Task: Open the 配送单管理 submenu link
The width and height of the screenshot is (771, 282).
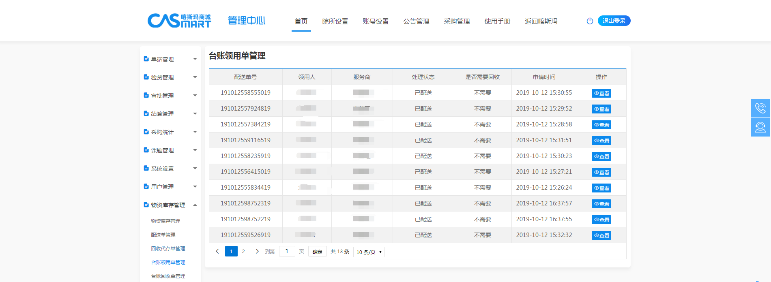Action: tap(163, 235)
